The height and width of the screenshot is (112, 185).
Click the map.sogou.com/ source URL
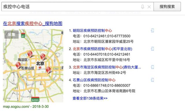coord(16,107)
